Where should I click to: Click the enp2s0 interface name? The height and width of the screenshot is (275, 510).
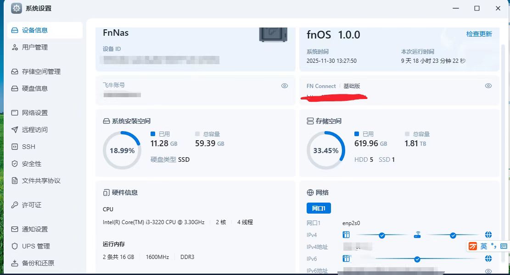[x=351, y=223]
